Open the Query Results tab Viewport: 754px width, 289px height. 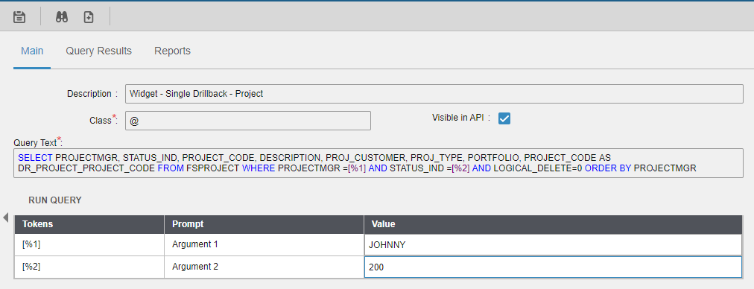pyautogui.click(x=98, y=51)
